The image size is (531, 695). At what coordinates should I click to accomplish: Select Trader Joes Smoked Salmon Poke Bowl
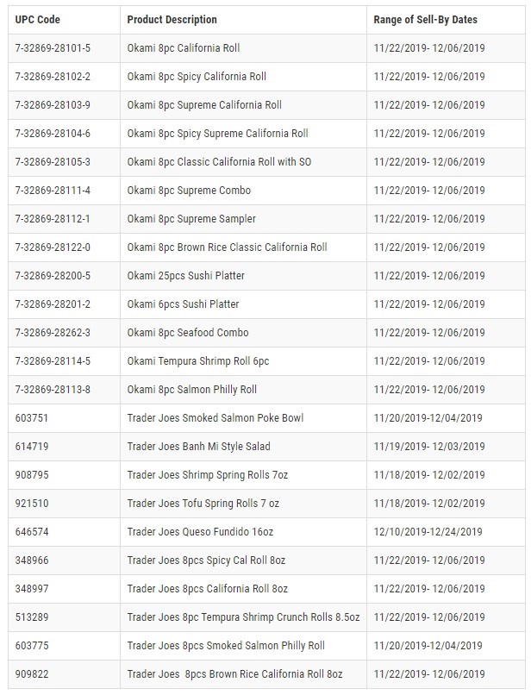pos(216,417)
